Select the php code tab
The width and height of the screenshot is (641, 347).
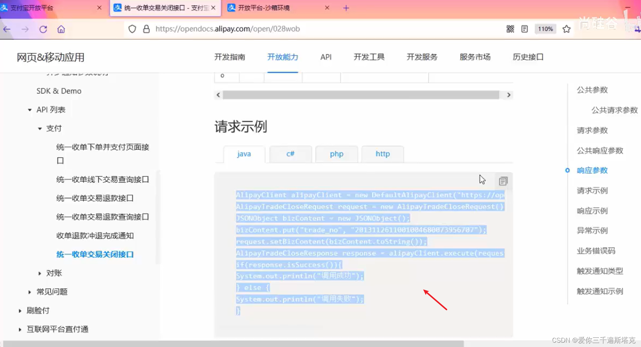click(336, 154)
